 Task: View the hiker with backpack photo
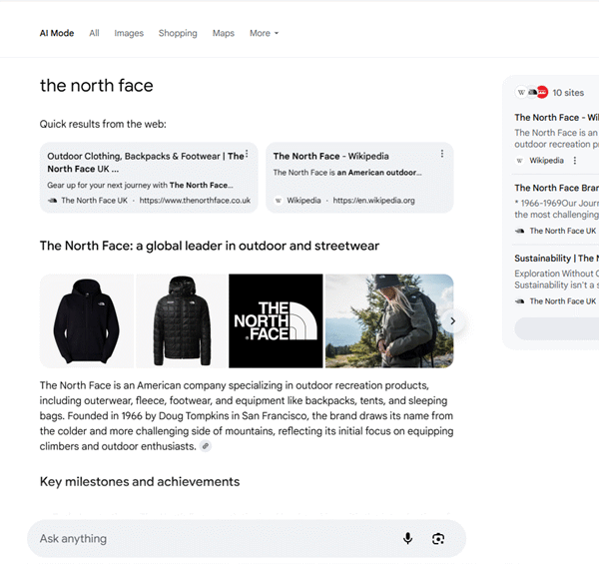389,321
